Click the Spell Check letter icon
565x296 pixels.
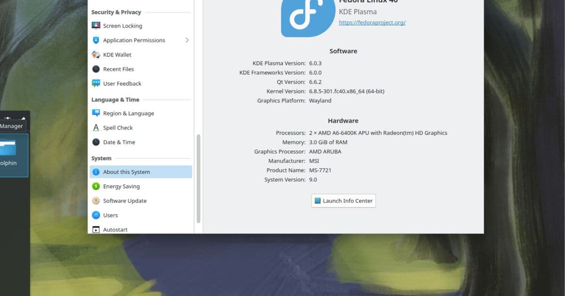96,128
